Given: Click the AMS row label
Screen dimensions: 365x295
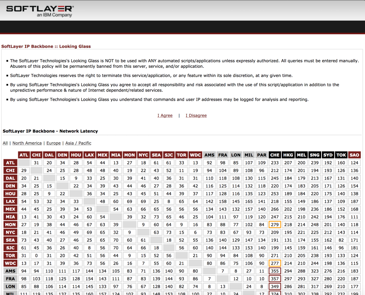Looking at the screenshot, I should click(x=10, y=271).
